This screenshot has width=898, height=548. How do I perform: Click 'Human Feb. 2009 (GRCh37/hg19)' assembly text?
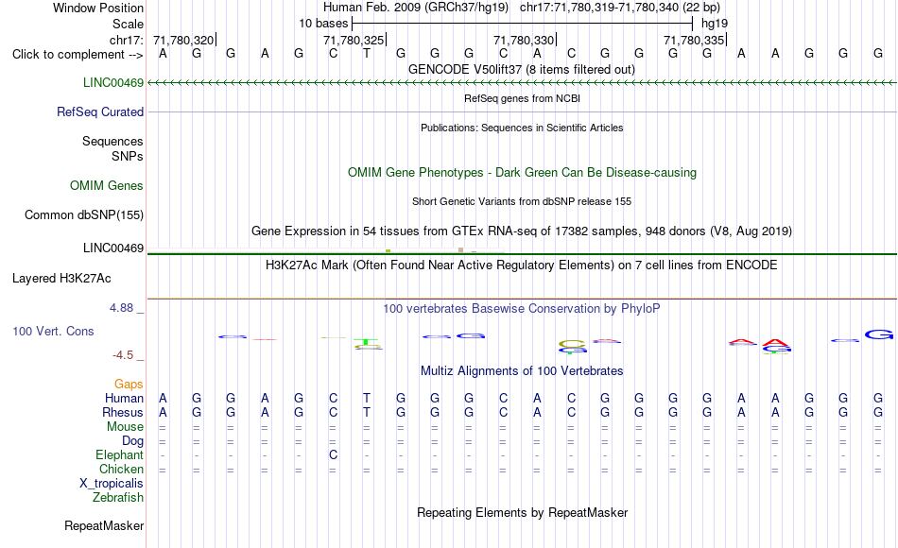(416, 8)
